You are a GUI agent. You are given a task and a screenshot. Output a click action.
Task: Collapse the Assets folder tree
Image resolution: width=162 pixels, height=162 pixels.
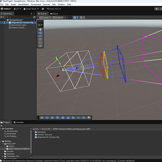[1, 141]
